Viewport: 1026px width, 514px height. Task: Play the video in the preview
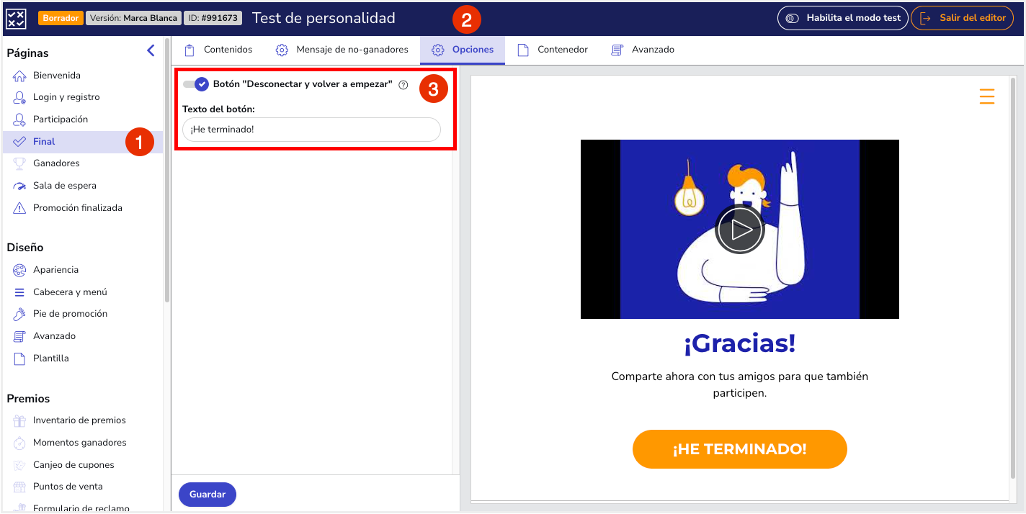tap(740, 230)
